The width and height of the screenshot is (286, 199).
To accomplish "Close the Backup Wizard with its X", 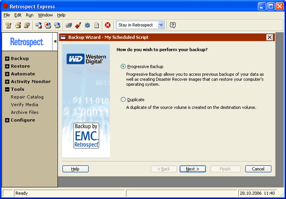I will [x=269, y=37].
